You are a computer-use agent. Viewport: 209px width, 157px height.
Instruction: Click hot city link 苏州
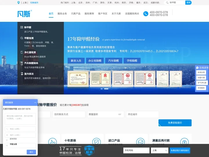pyautogui.click(x=88, y=3)
